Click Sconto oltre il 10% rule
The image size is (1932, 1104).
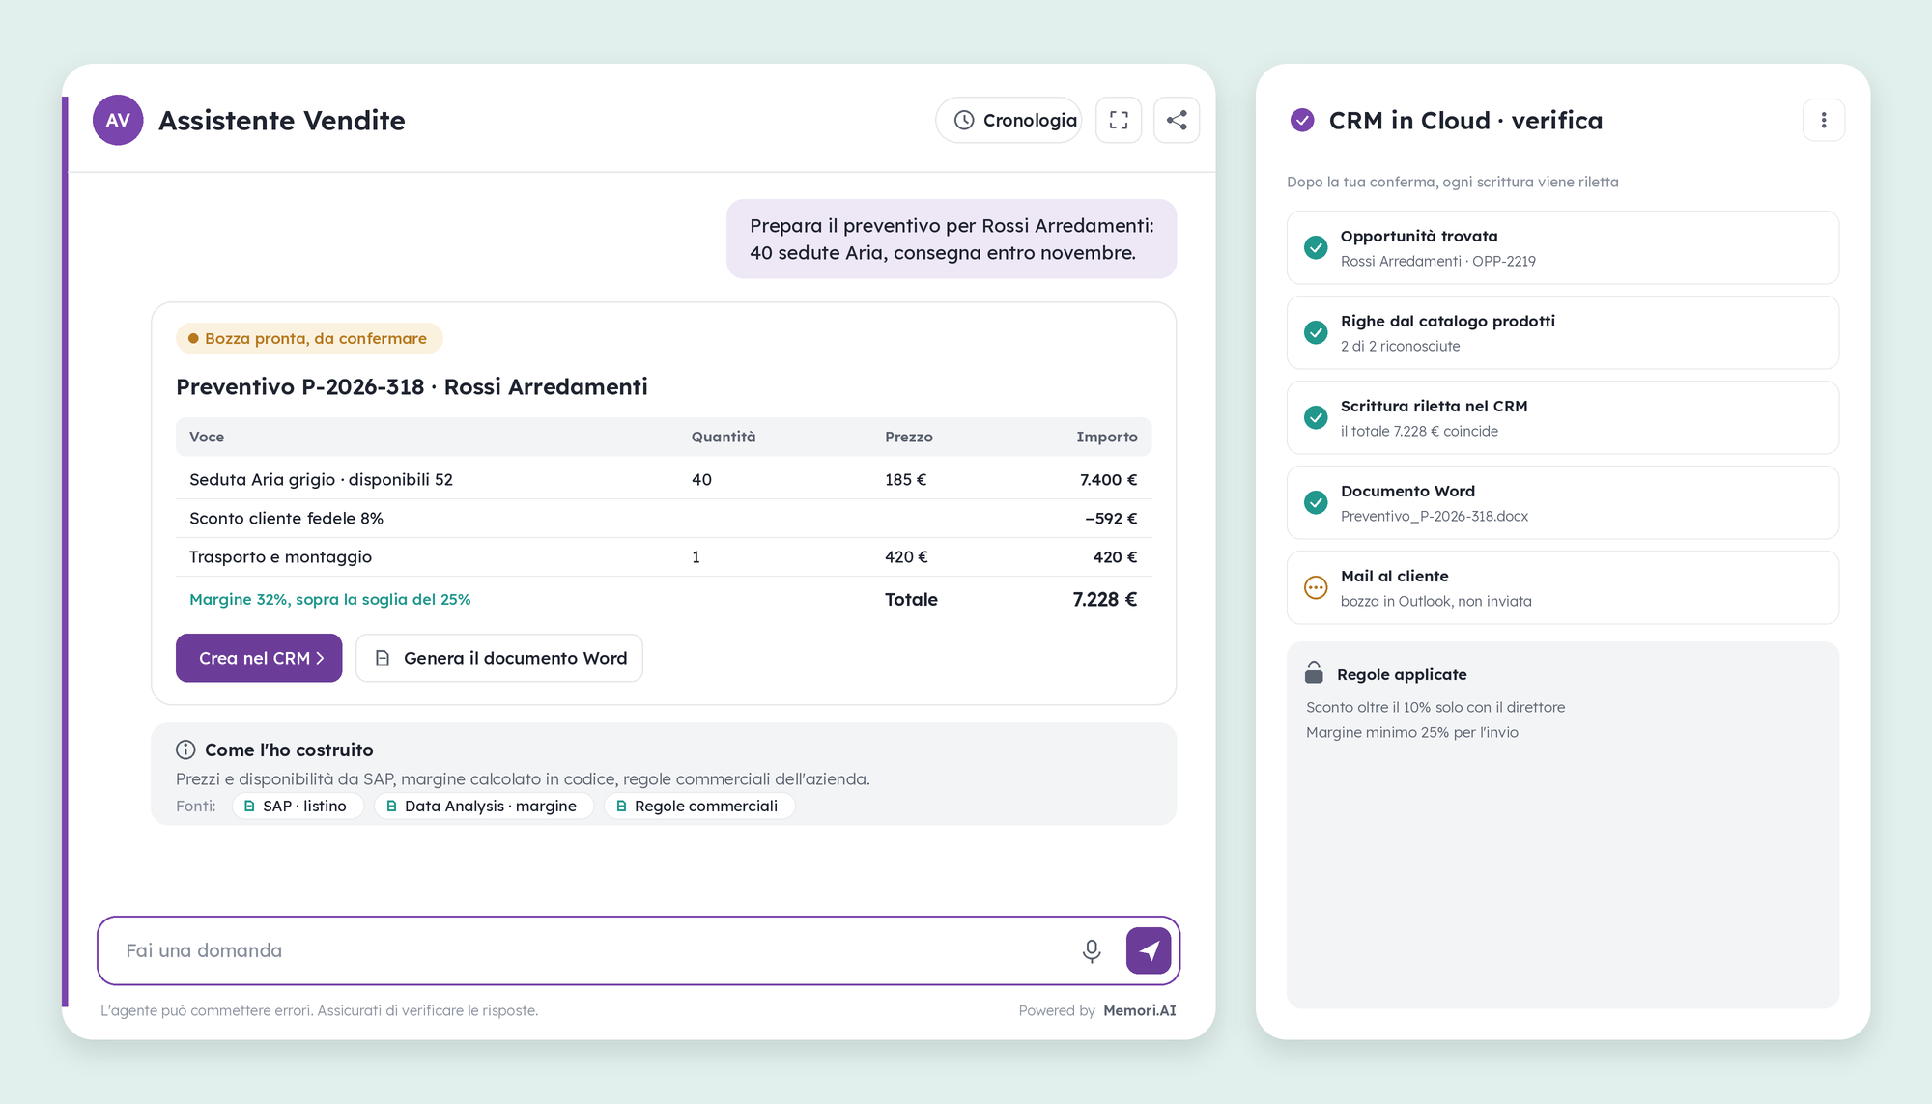(1435, 707)
